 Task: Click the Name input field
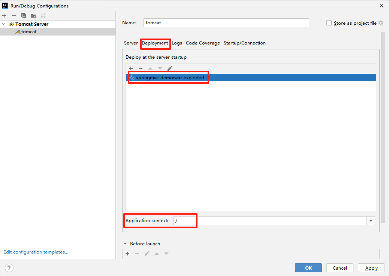[x=226, y=23]
